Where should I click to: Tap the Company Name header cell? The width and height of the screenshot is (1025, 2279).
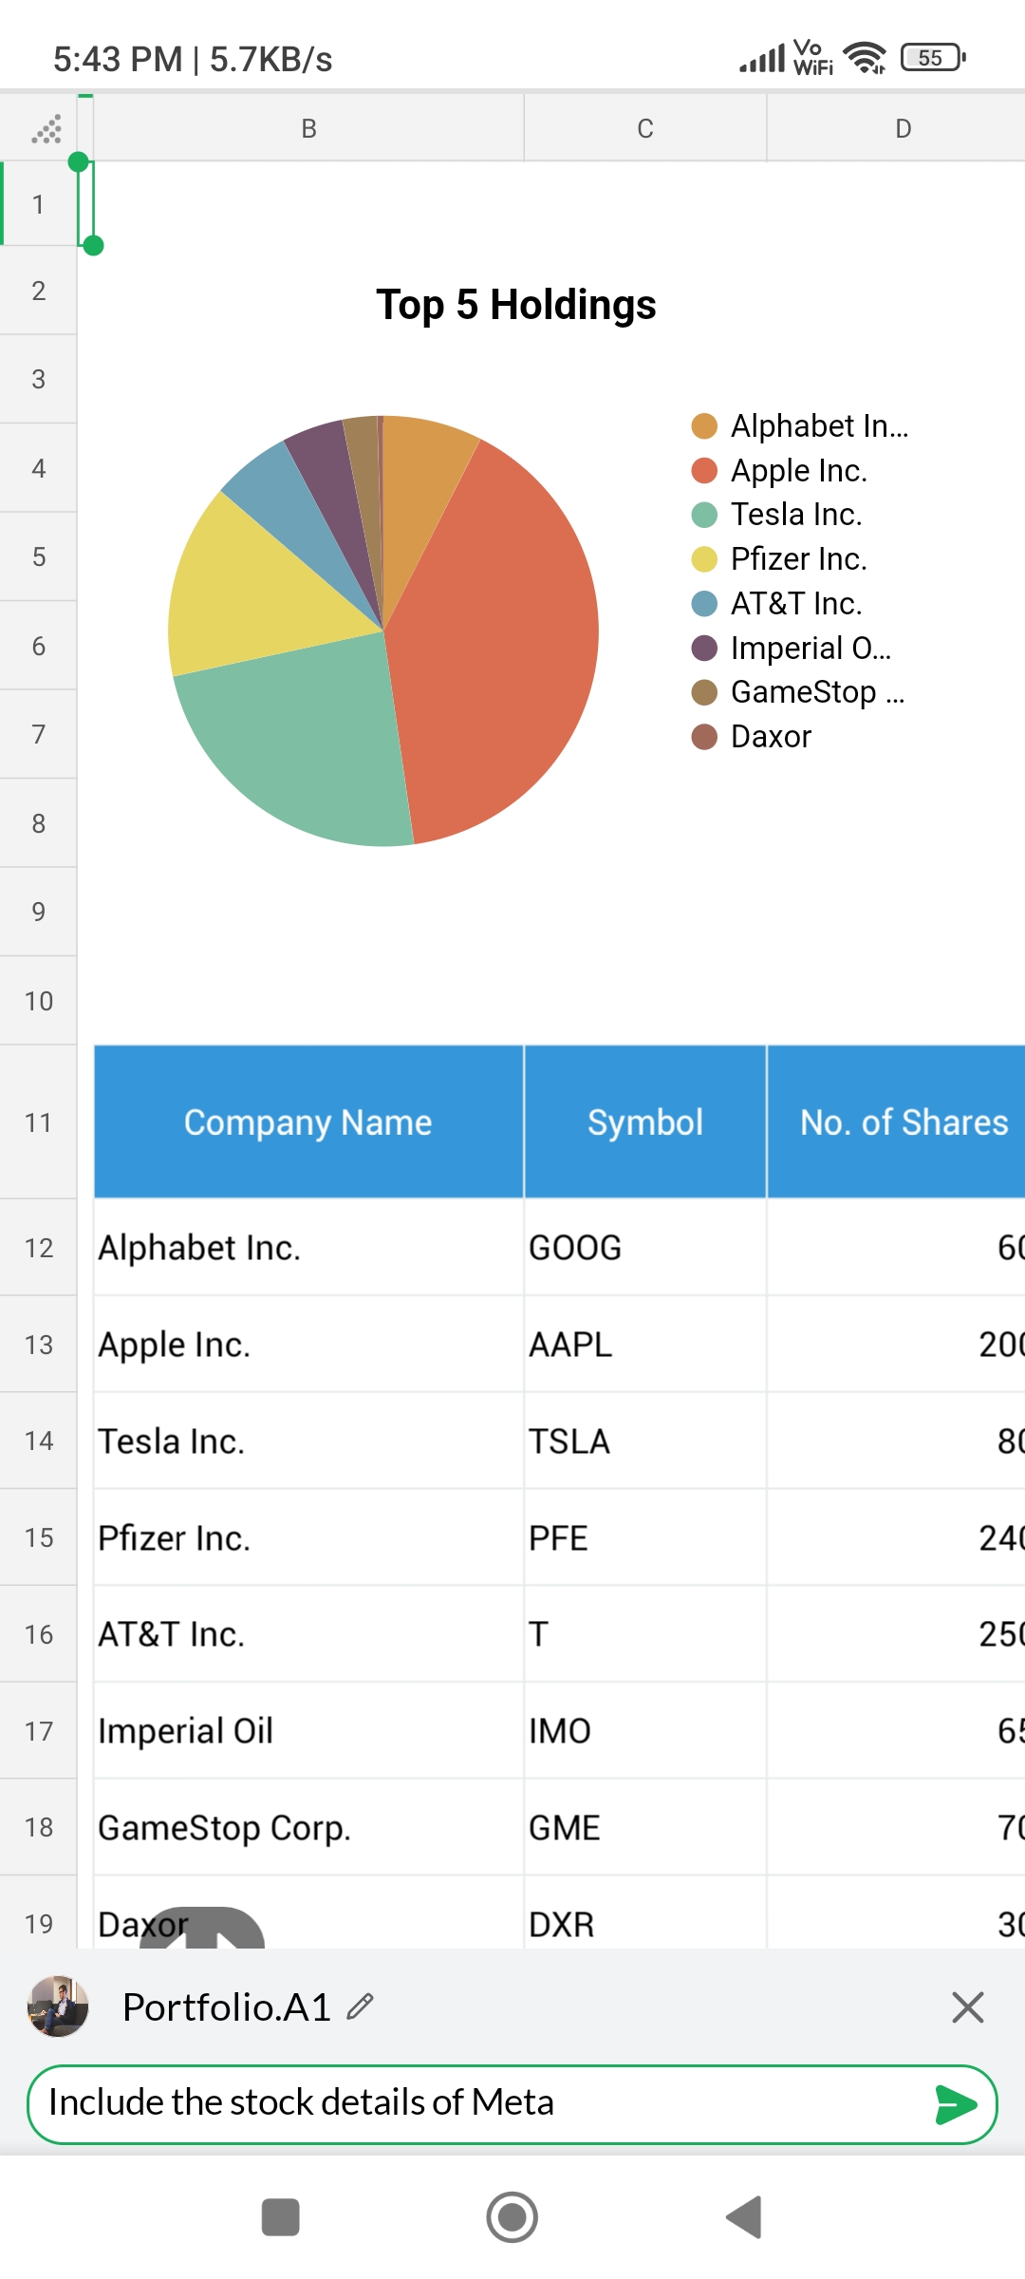point(308,1122)
